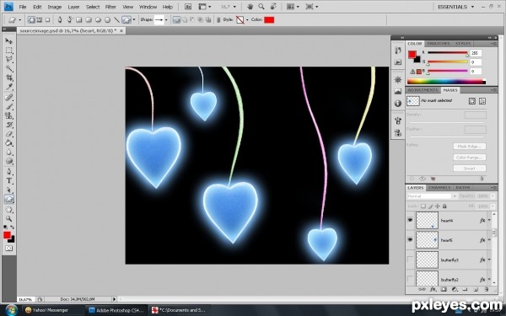Image resolution: width=506 pixels, height=316 pixels.
Task: Hide the heart4 layer
Action: (410, 220)
